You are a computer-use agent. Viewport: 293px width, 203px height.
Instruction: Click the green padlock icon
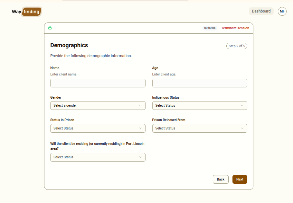tap(50, 28)
